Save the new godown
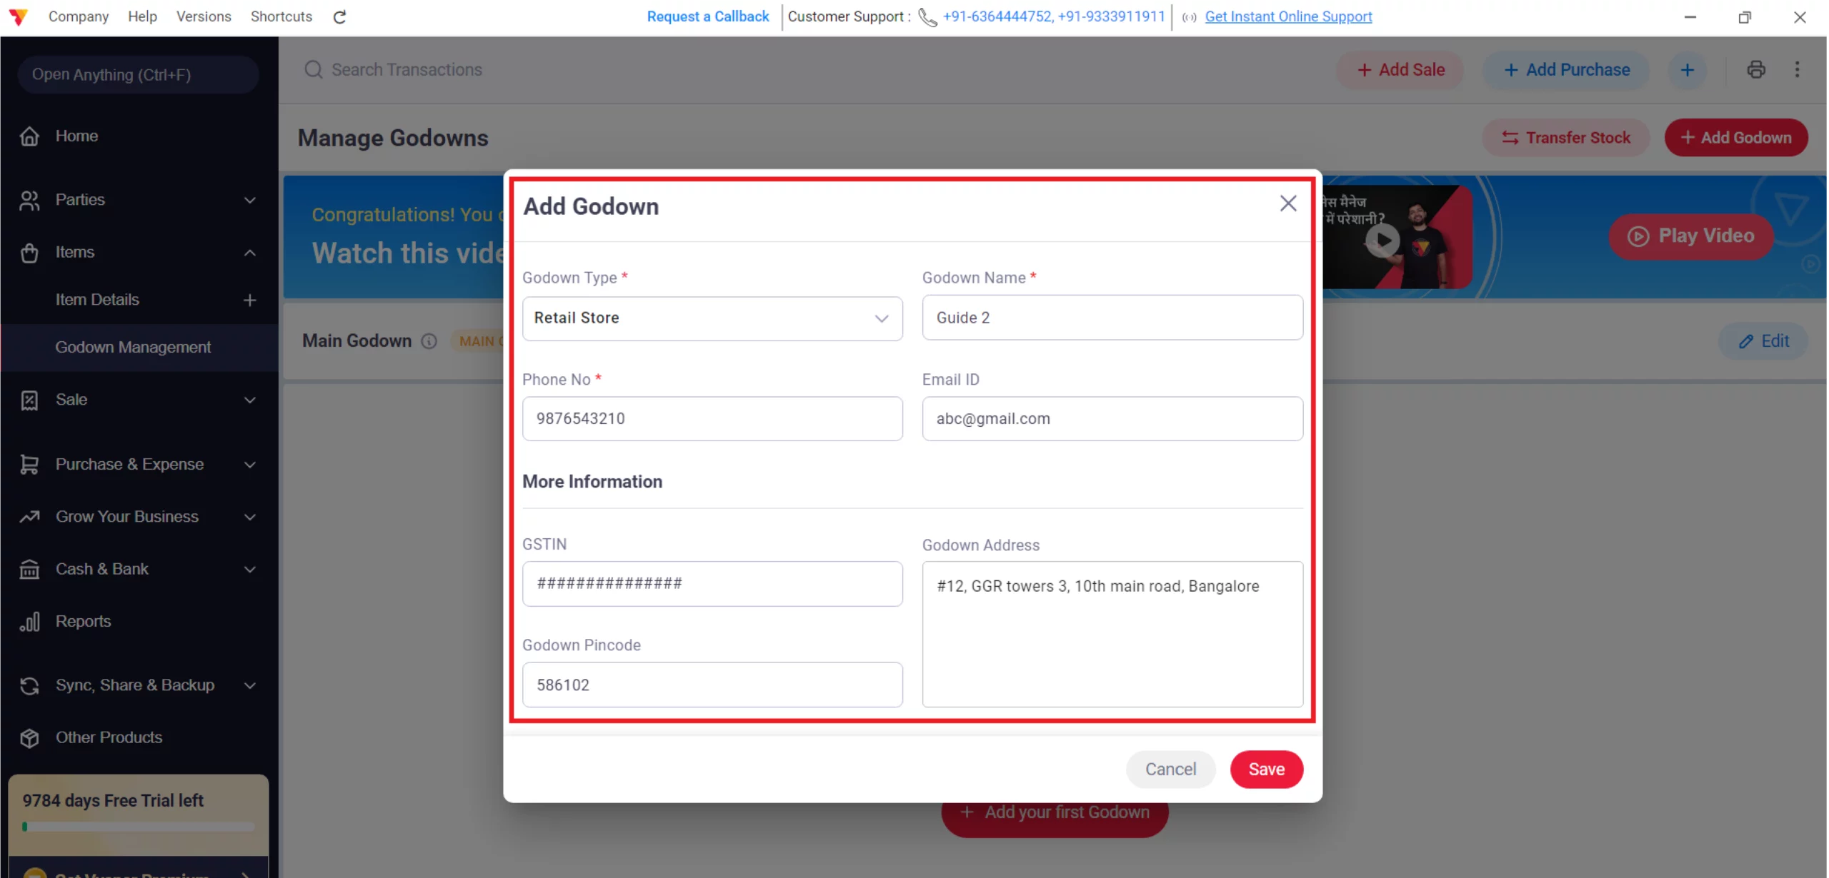The height and width of the screenshot is (878, 1829). (x=1266, y=769)
